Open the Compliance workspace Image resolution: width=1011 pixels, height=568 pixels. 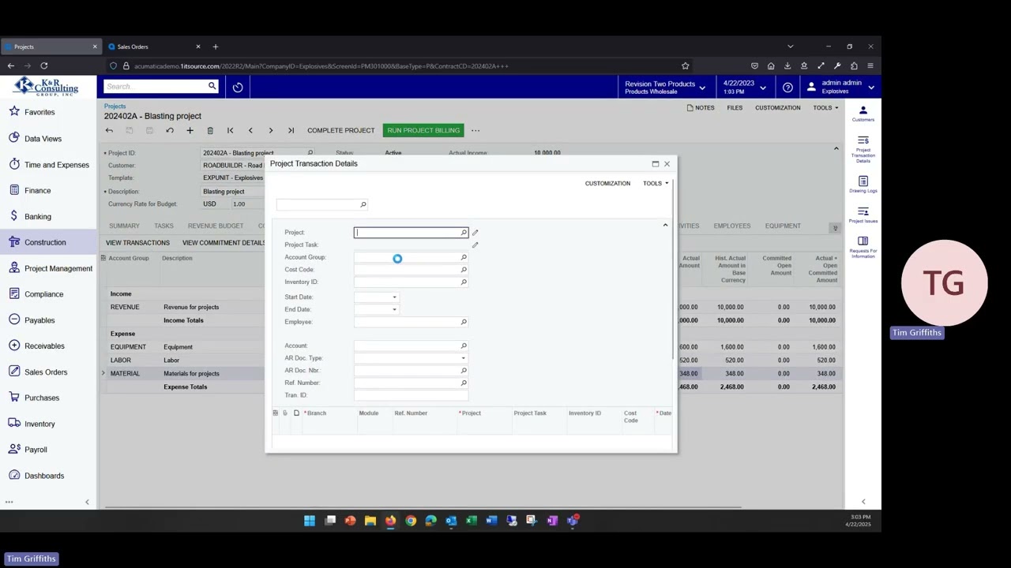click(43, 294)
